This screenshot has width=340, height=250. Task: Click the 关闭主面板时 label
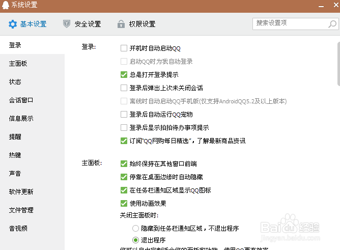pos(139,215)
